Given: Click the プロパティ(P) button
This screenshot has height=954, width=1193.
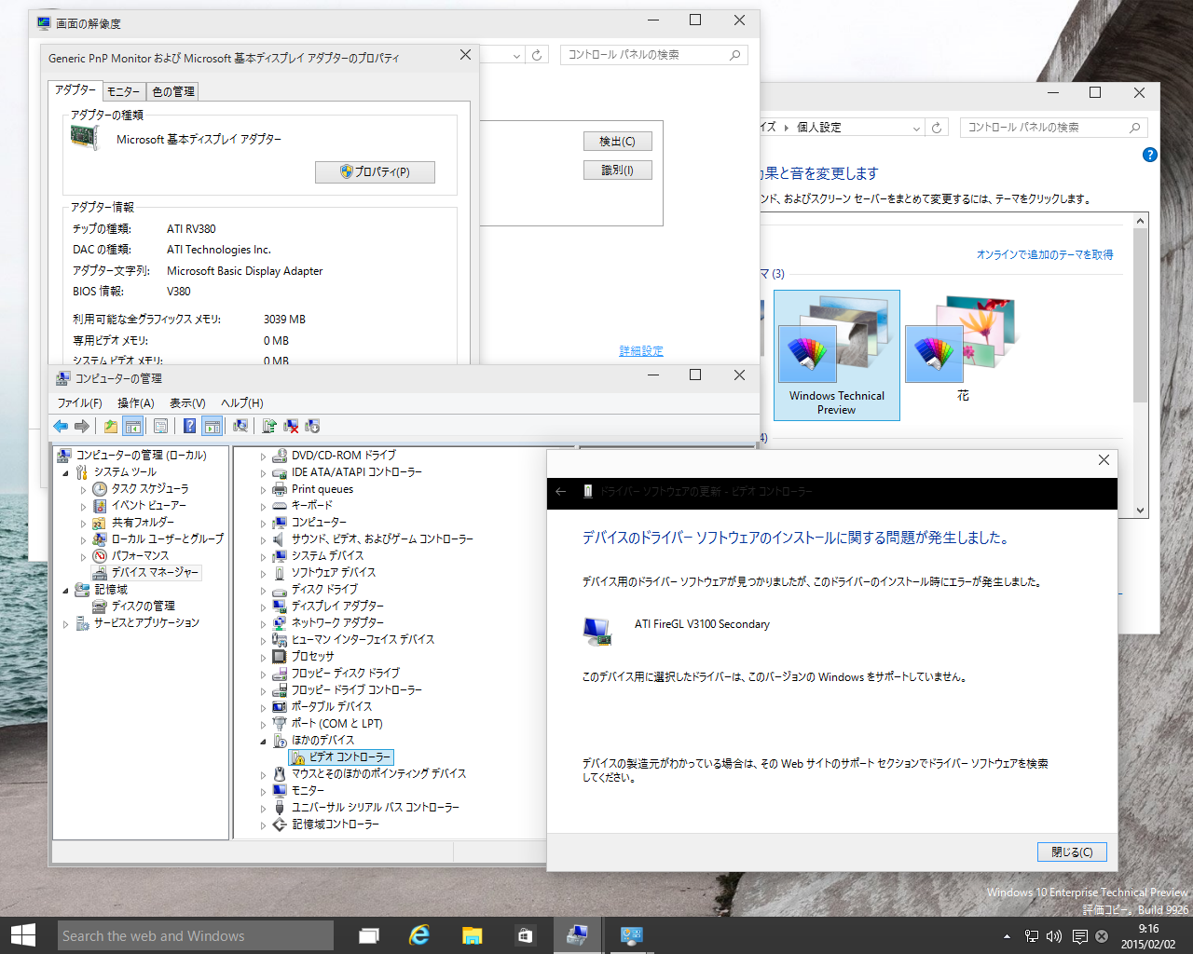Looking at the screenshot, I should click(375, 171).
